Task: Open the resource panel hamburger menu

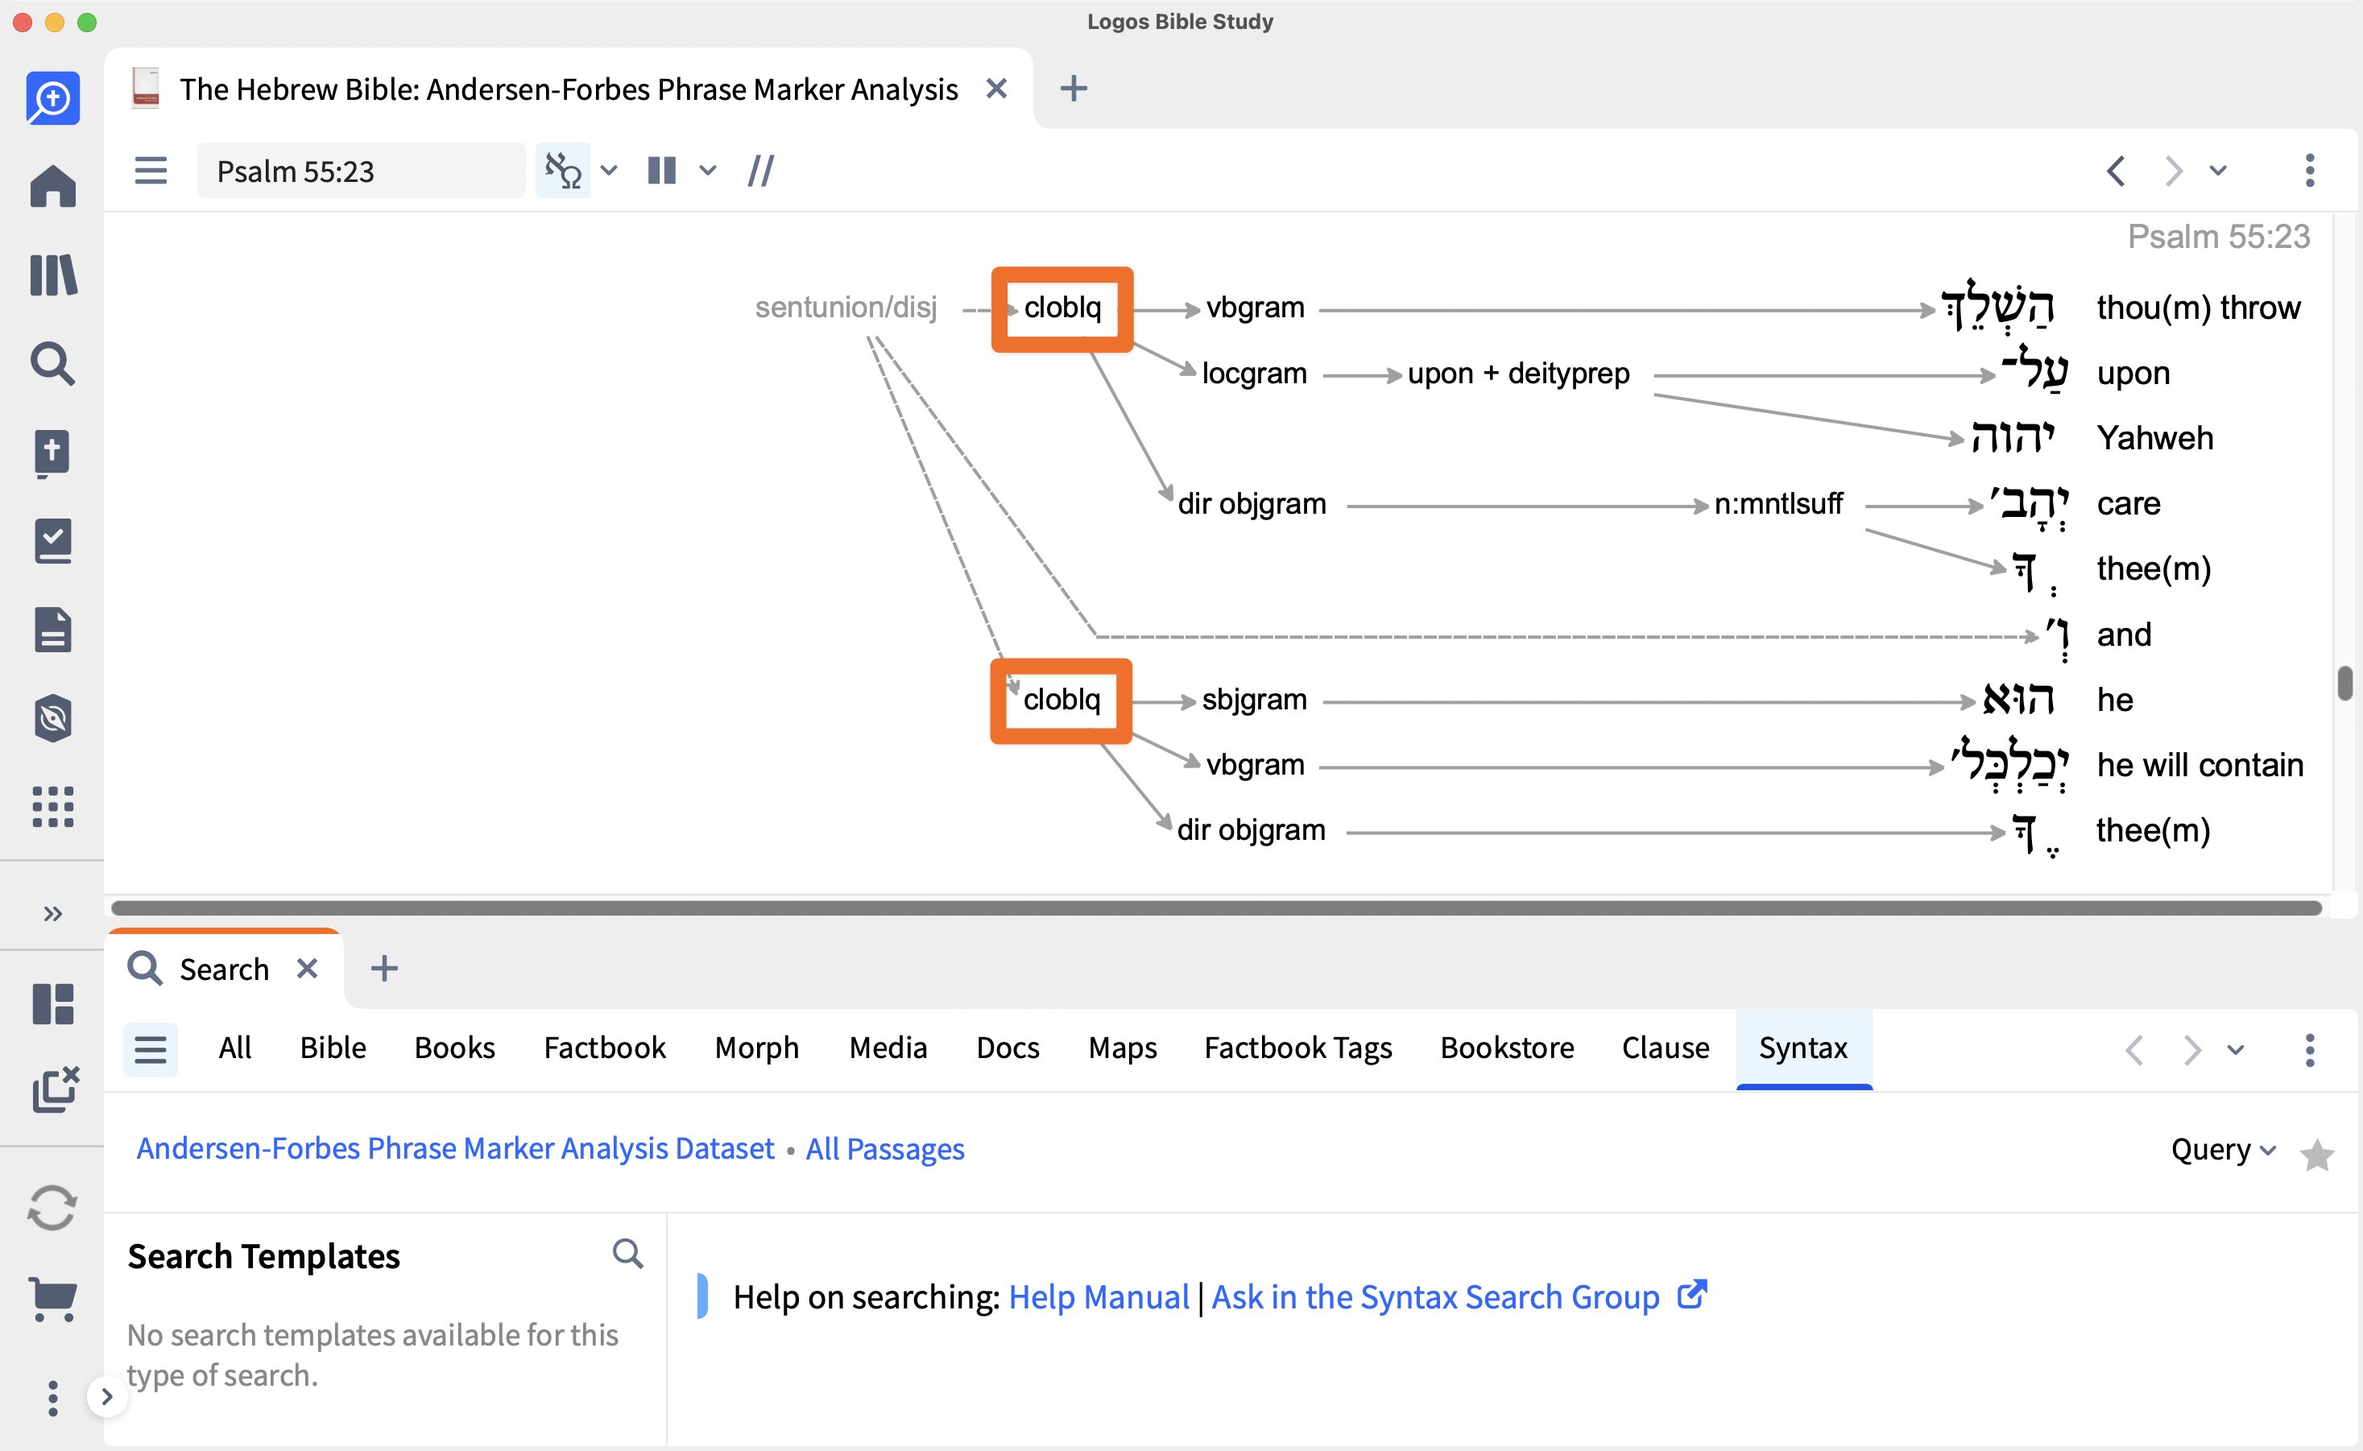Action: (151, 171)
